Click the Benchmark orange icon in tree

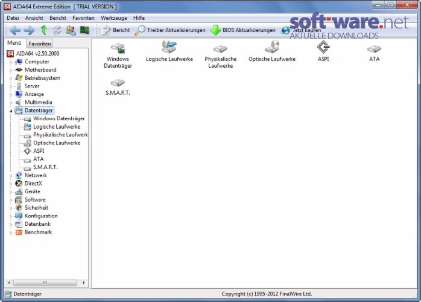19,232
